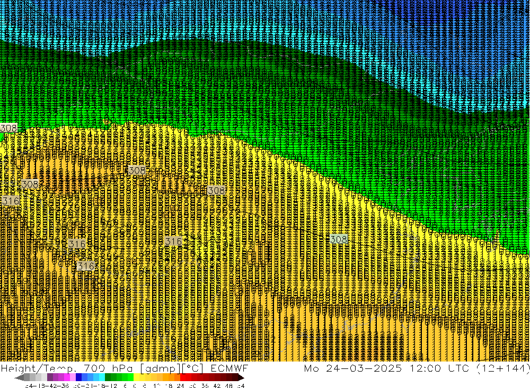Click the 308 contour label at map's left edge
The width and height of the screenshot is (530, 388).
click(x=8, y=128)
